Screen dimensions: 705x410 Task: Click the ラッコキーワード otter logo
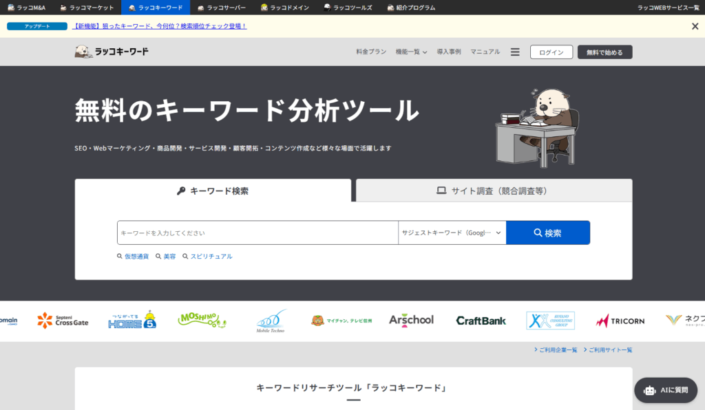112,52
